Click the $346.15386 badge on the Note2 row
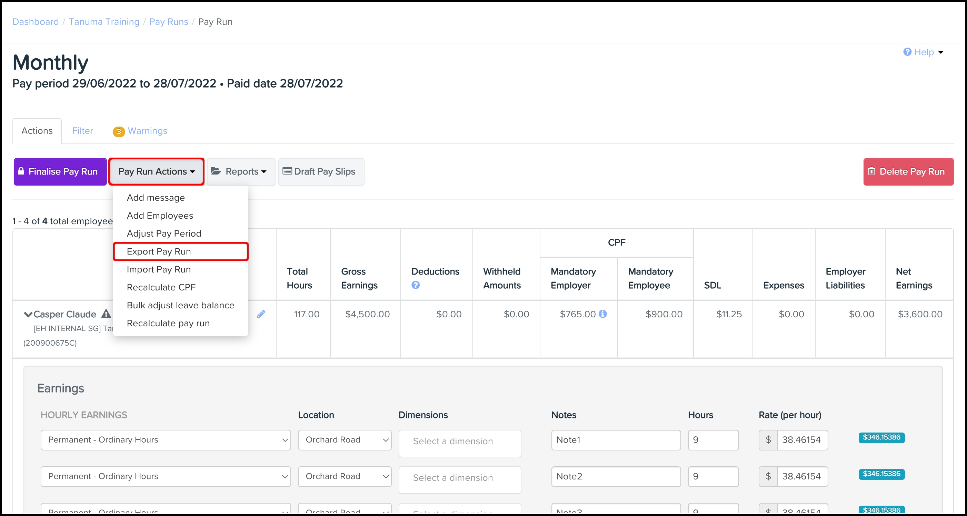The height and width of the screenshot is (516, 967). coord(881,474)
